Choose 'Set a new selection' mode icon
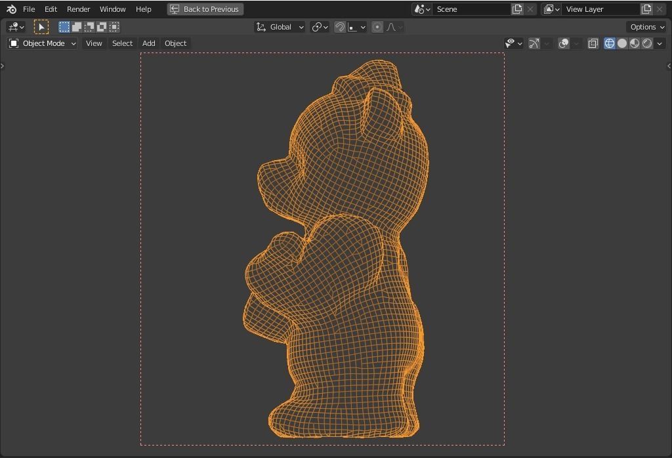 coord(64,27)
